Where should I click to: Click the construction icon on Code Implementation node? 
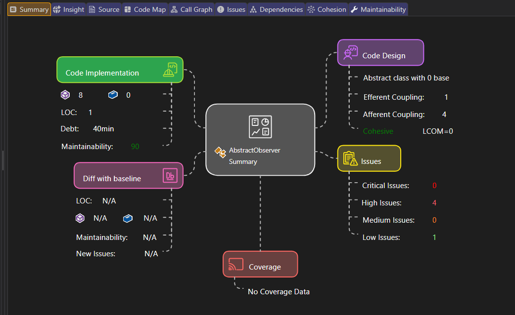171,69
